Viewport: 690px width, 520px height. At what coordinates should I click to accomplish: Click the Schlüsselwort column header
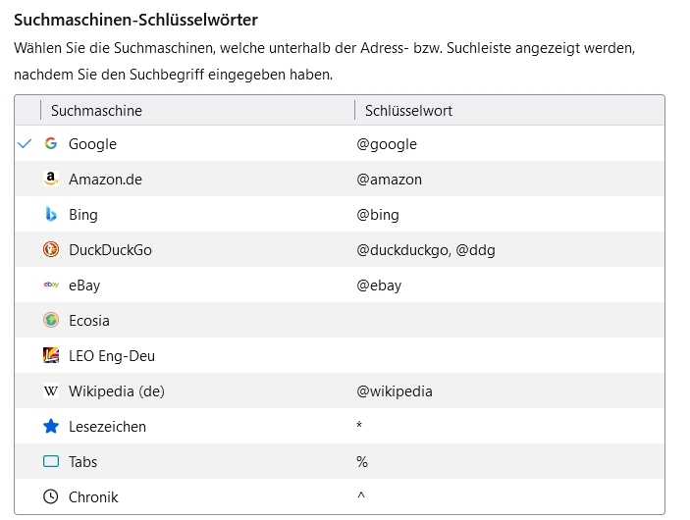[x=408, y=111]
